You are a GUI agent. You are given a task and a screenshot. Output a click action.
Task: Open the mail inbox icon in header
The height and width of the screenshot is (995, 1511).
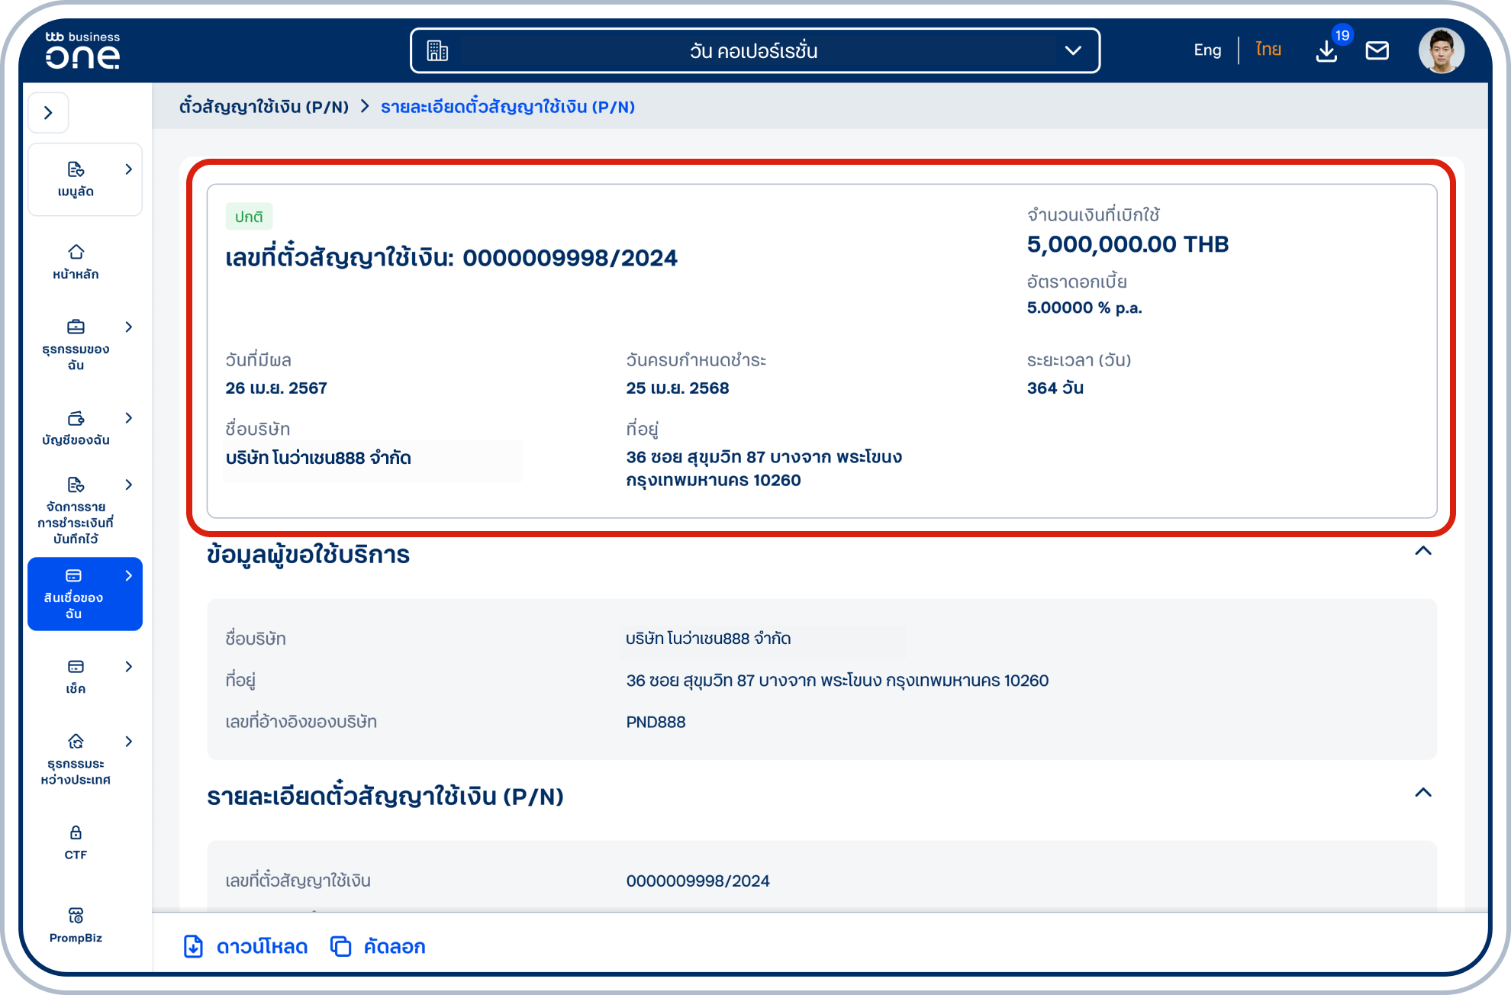[x=1377, y=50]
